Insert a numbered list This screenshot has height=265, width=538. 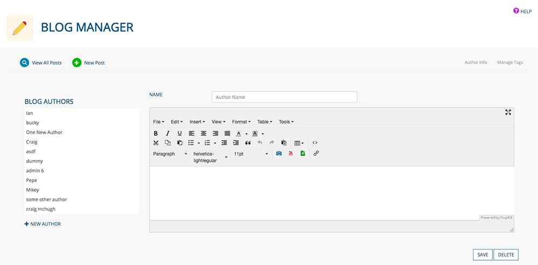pyautogui.click(x=207, y=142)
